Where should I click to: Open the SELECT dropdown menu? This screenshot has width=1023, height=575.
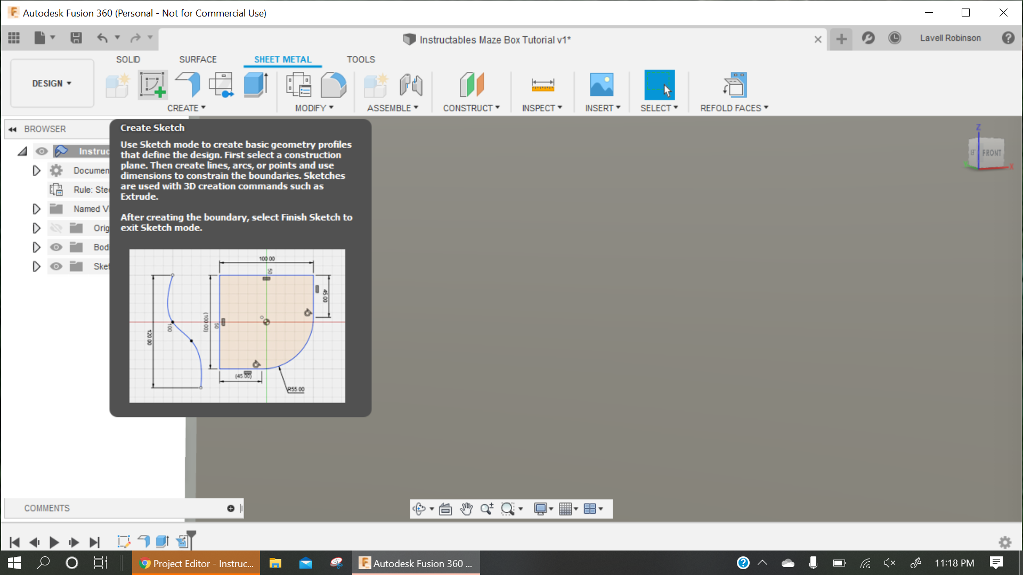click(x=660, y=108)
